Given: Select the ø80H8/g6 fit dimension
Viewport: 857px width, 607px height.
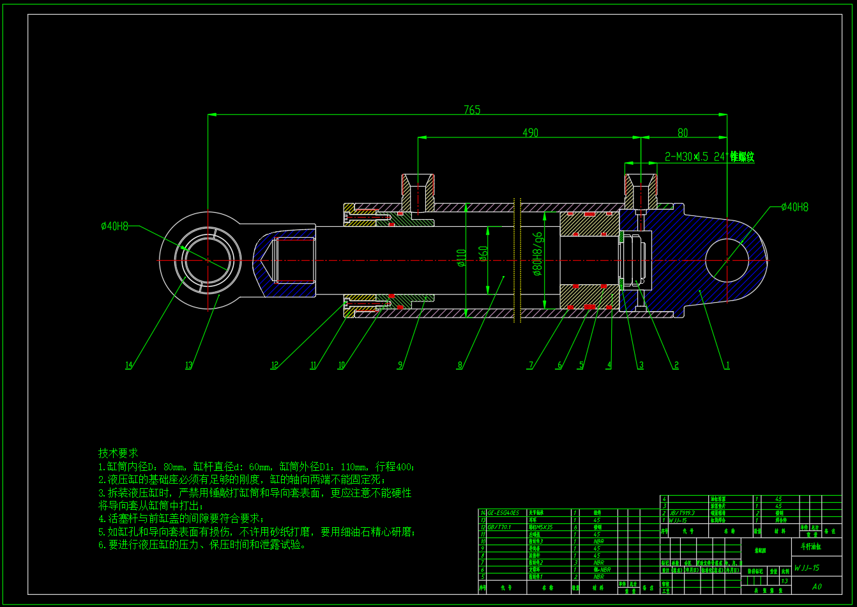Looking at the screenshot, I should point(538,253).
